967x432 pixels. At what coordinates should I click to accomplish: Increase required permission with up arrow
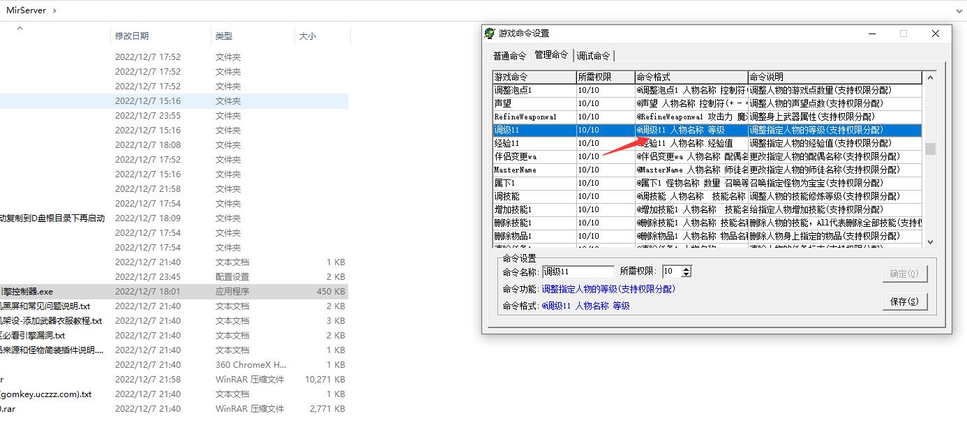click(x=687, y=269)
